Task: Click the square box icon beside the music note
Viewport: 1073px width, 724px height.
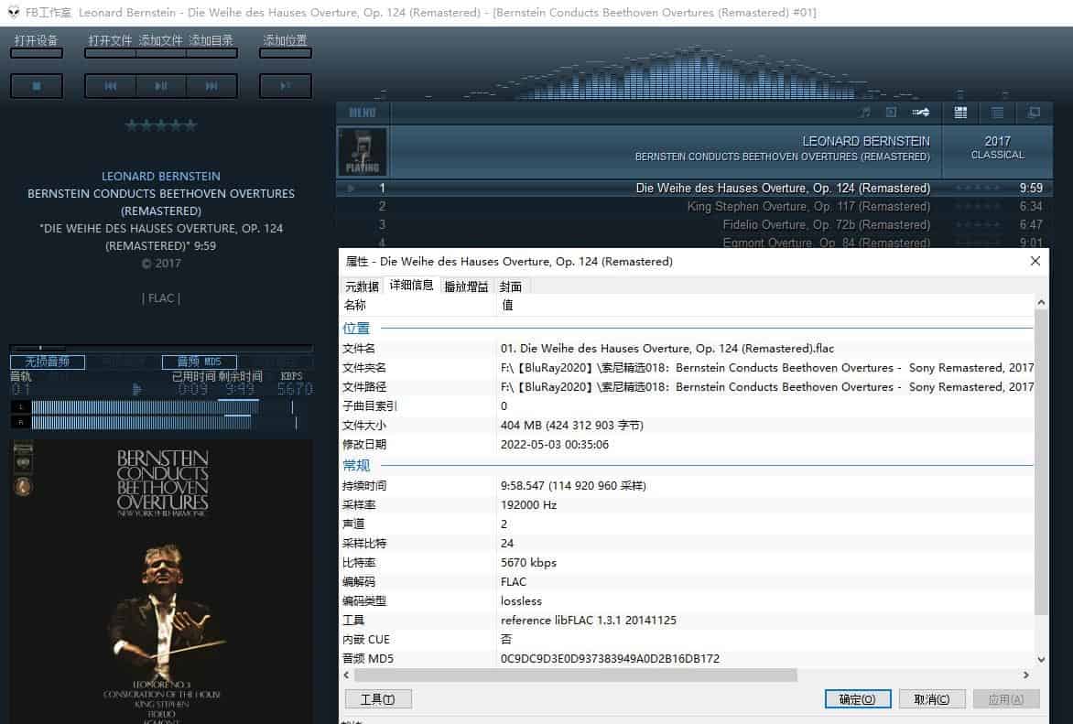Action: (x=891, y=113)
